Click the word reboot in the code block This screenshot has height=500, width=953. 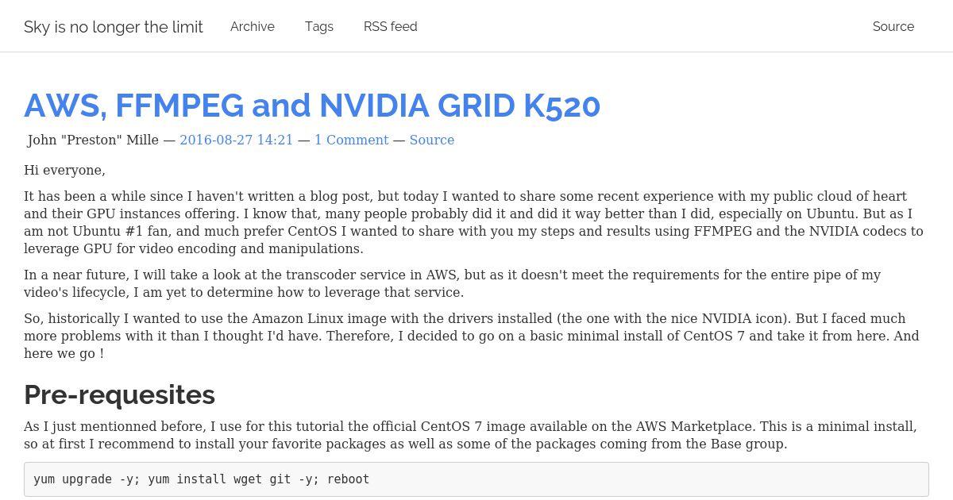[x=348, y=479]
